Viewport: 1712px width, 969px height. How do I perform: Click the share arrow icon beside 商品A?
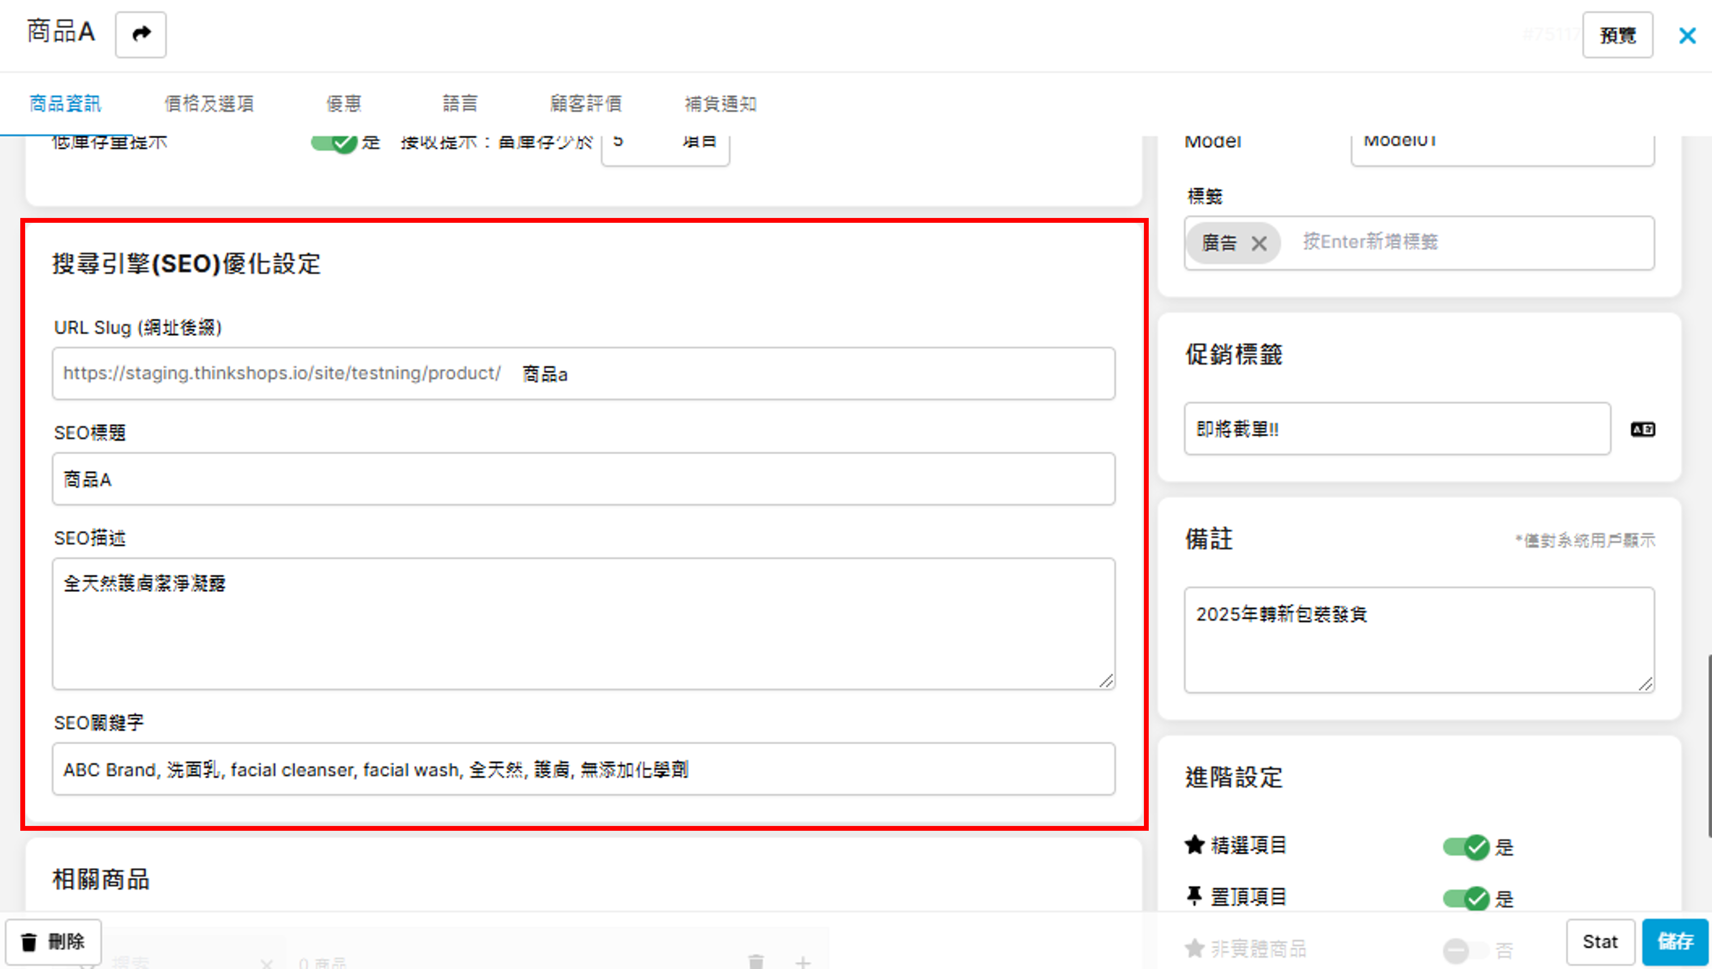(141, 34)
